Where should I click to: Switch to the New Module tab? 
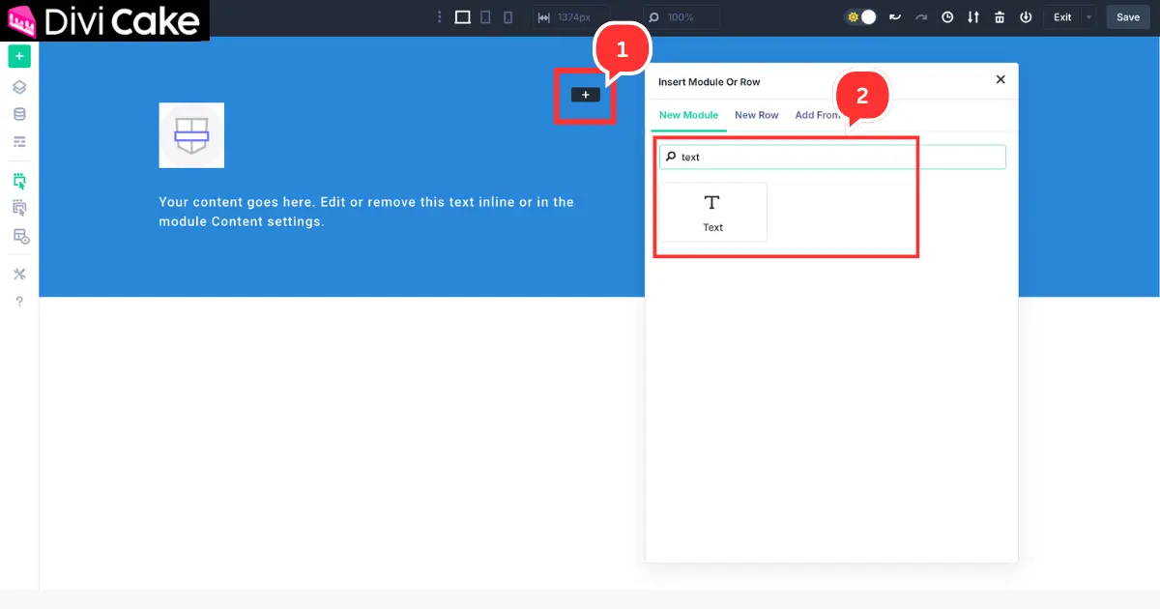(x=688, y=115)
